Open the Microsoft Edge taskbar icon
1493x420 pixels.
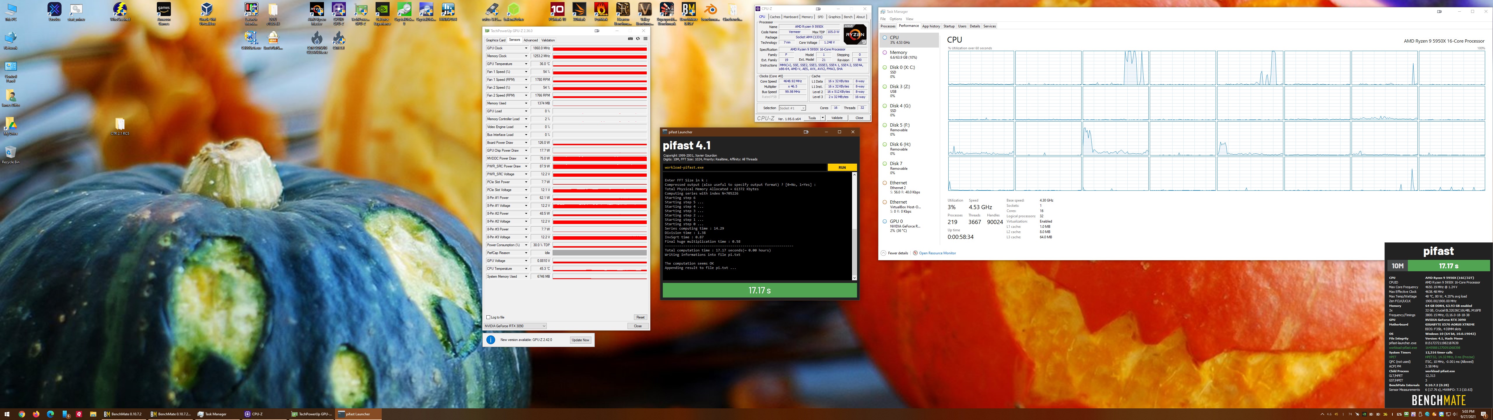click(x=50, y=414)
